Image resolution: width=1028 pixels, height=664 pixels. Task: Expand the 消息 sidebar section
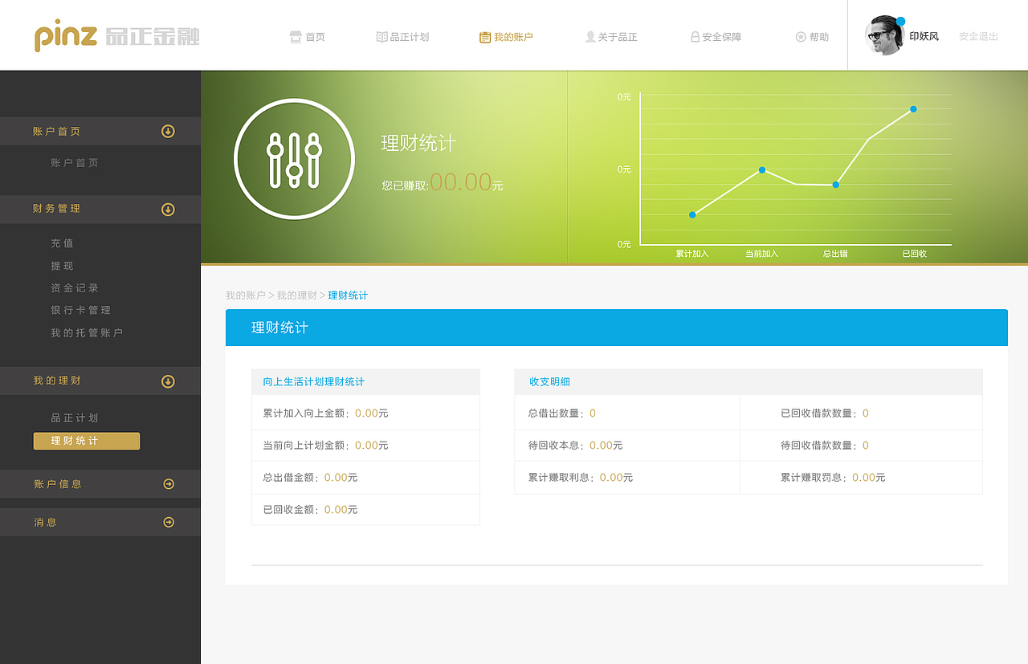(168, 522)
